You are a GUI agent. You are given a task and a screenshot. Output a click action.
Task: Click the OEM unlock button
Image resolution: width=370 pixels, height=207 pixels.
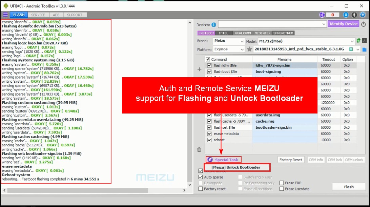tap(354, 160)
